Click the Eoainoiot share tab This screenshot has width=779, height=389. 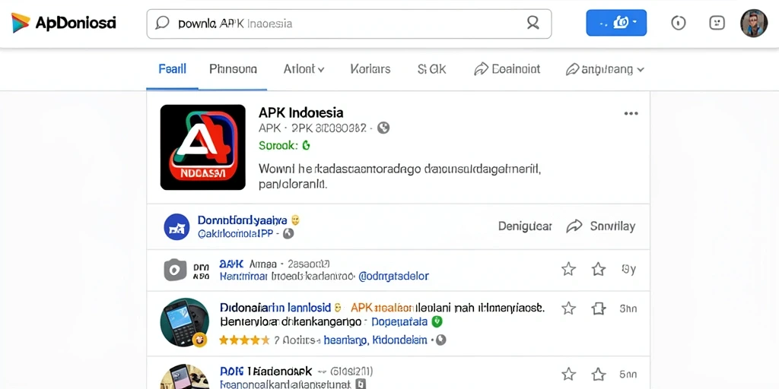coord(507,69)
